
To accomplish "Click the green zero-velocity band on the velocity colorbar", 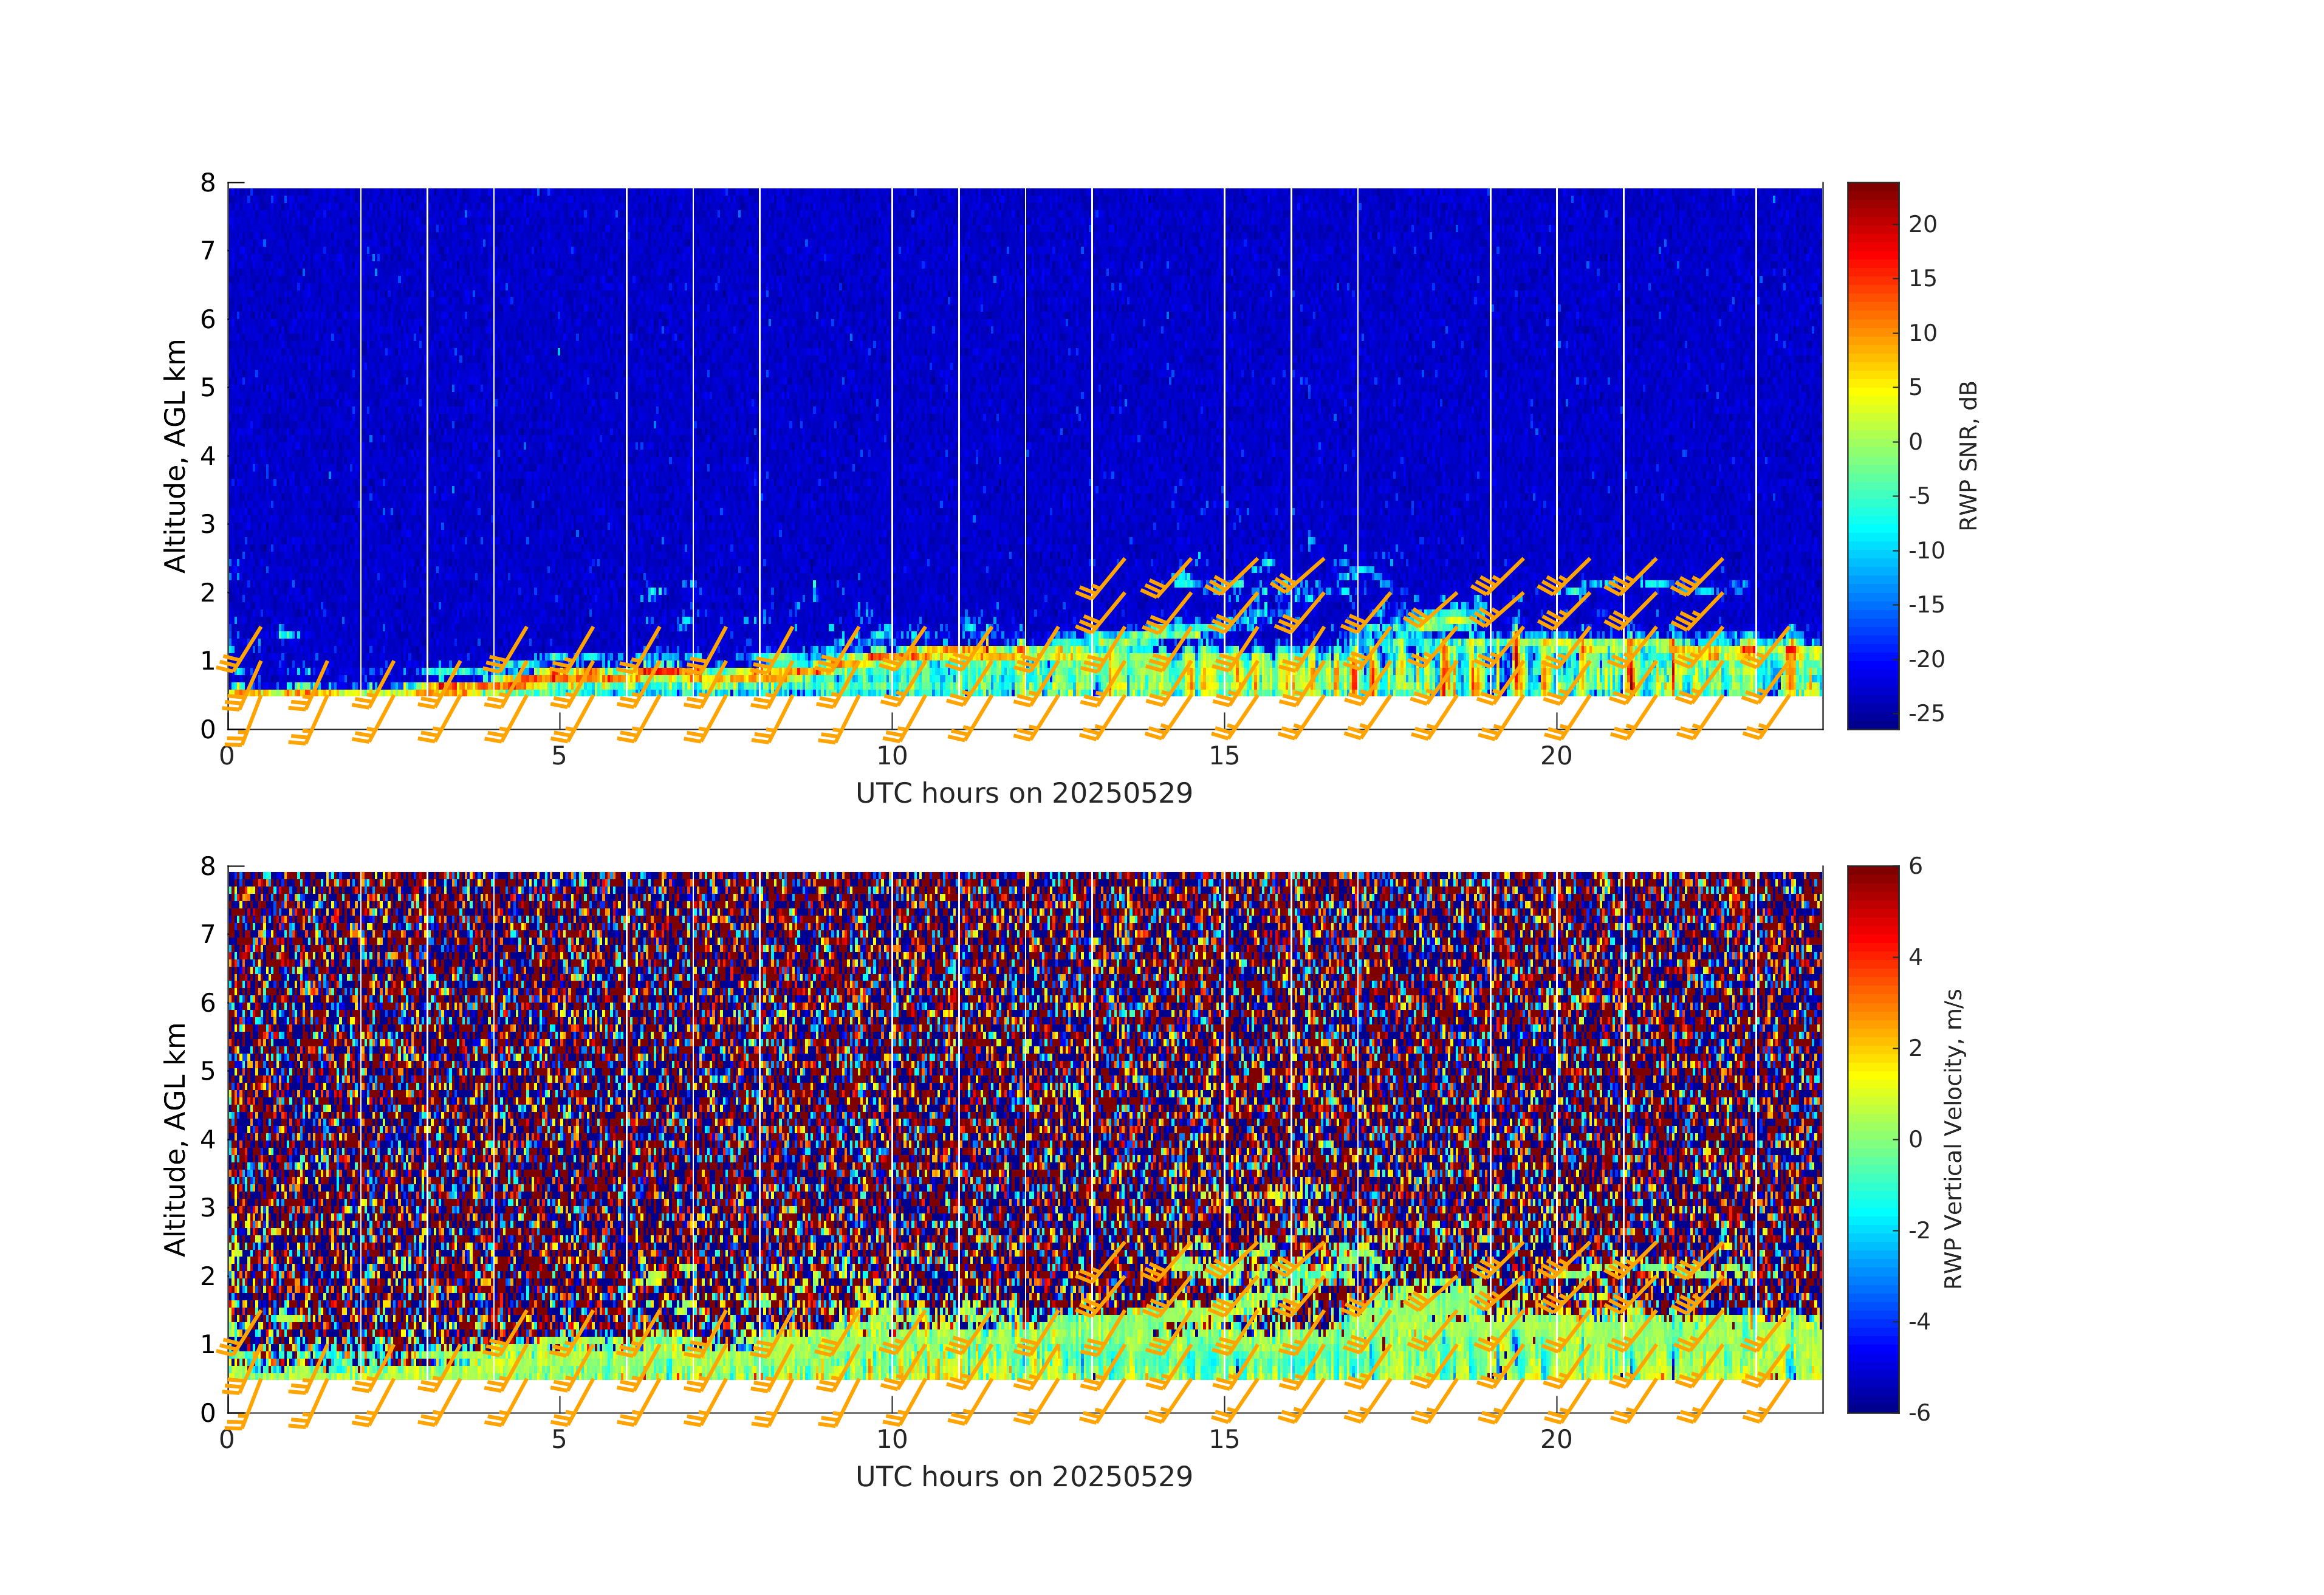I will click(1872, 1139).
